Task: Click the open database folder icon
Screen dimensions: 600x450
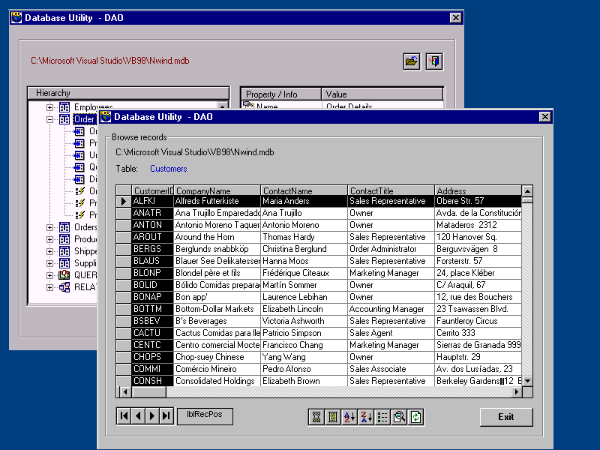Action: point(411,61)
